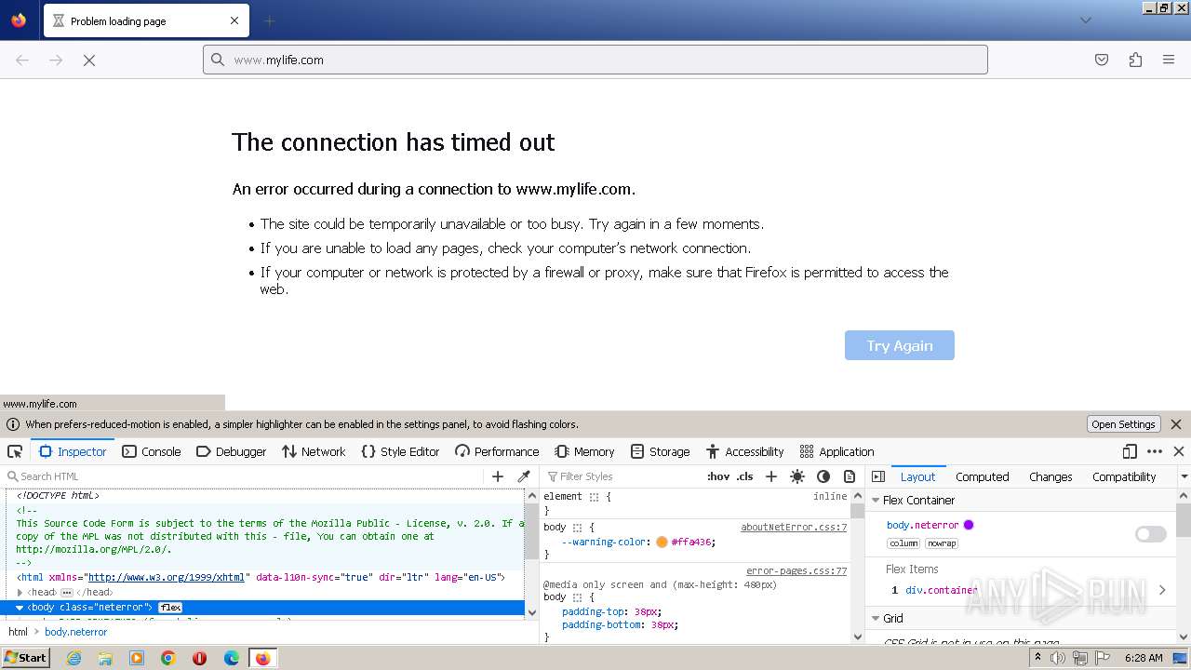Focus the Filter Styles field
The image size is (1191, 670).
click(622, 476)
